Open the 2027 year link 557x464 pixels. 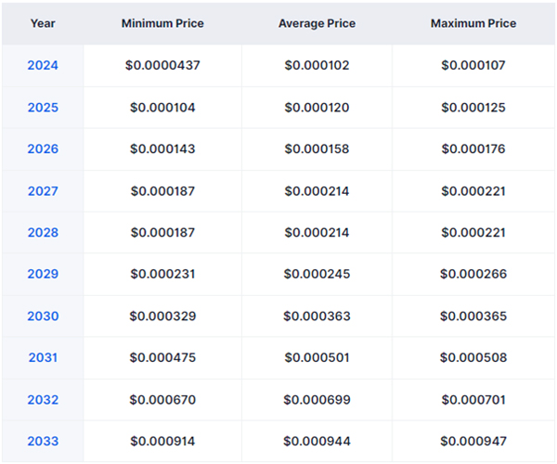click(x=43, y=191)
